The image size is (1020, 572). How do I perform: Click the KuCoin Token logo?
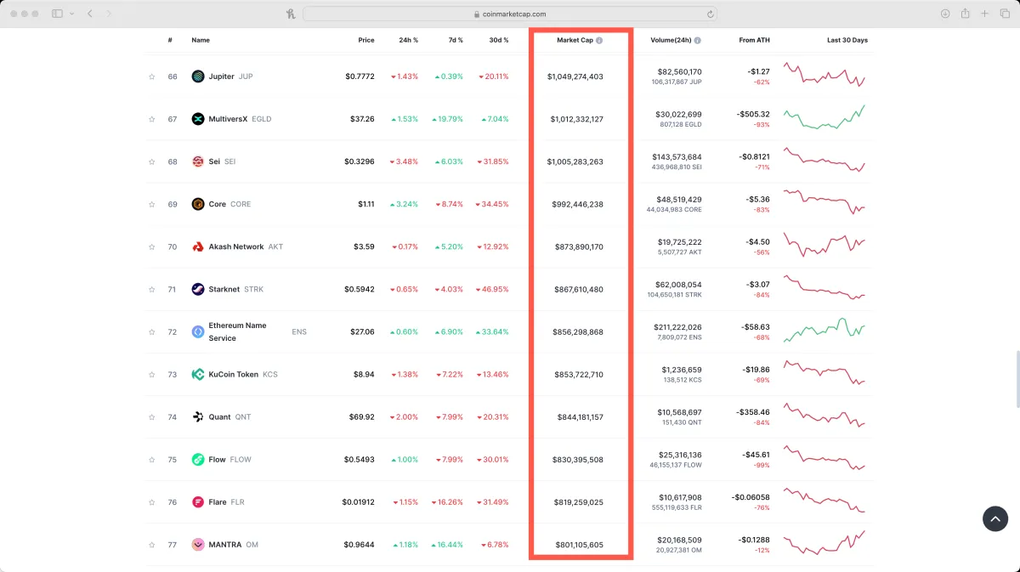198,374
